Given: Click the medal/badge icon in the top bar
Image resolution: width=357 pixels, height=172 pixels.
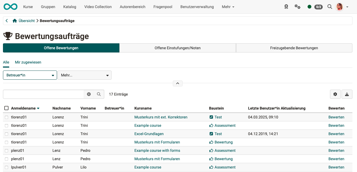Looking at the screenshot, I should pyautogui.click(x=286, y=7).
